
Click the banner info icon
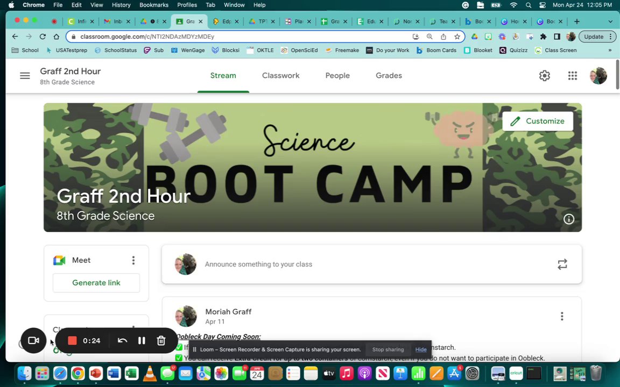tap(568, 219)
